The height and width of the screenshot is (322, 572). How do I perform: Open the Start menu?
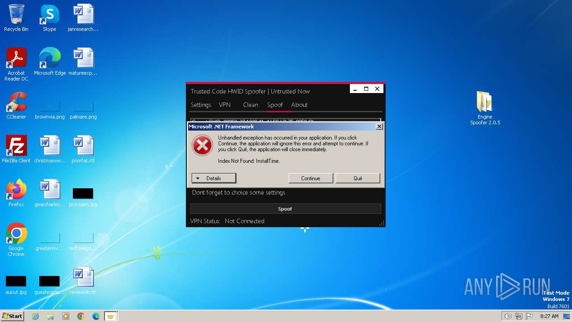(12, 316)
